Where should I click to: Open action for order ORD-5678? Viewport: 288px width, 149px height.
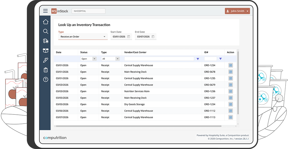pyautogui.click(x=231, y=72)
